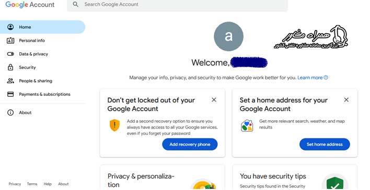Focus the Search Google Account field
Image resolution: width=370 pixels, height=190 pixels.
(178, 5)
